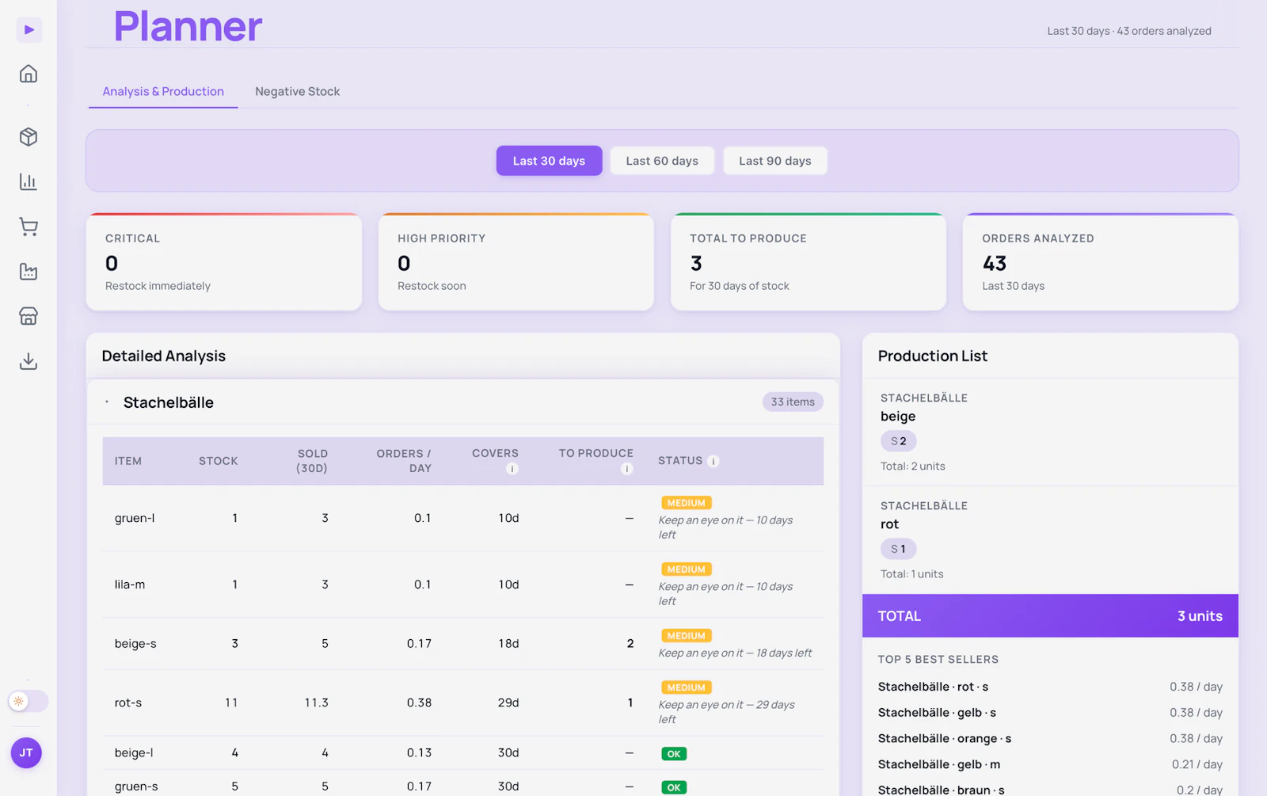Click the 18d covers value for beige-s
1267x796 pixels.
pyautogui.click(x=508, y=643)
